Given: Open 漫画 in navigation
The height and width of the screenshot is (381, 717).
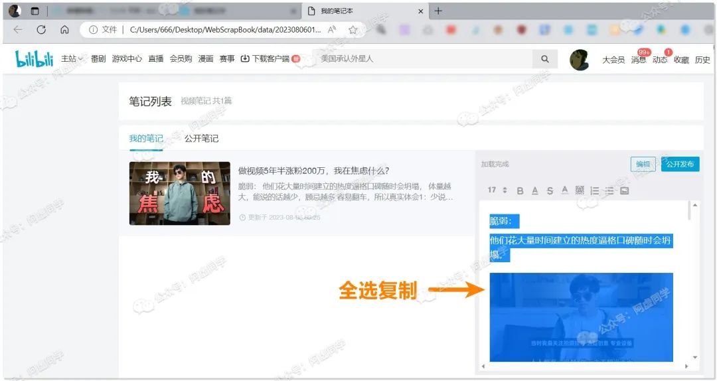Looking at the screenshot, I should 205,58.
